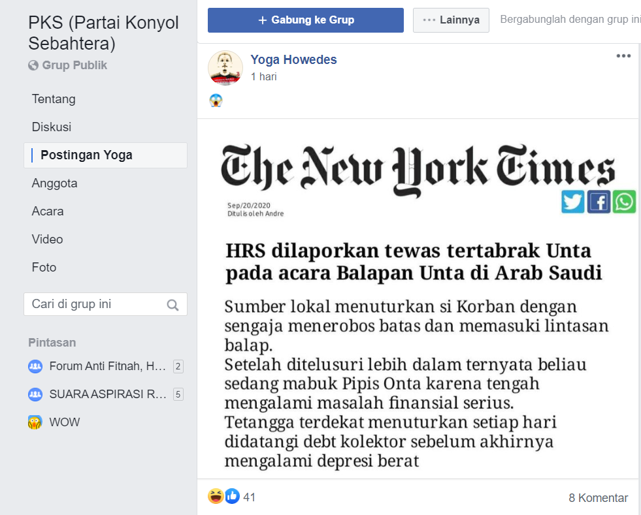Open the WOW shortcut
This screenshot has width=641, height=515.
65,422
